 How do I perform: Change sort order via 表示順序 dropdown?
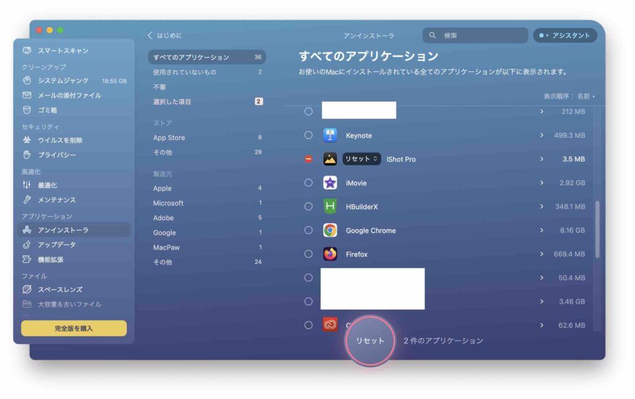click(x=569, y=97)
